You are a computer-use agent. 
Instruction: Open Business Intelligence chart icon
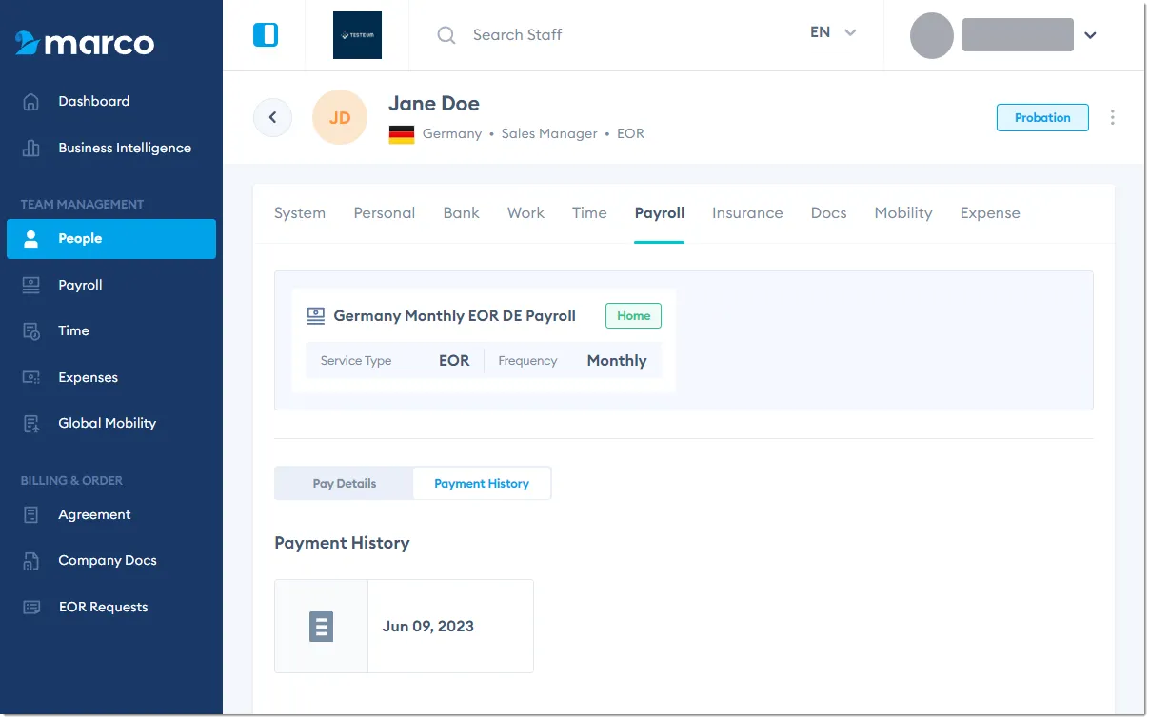coord(31,149)
